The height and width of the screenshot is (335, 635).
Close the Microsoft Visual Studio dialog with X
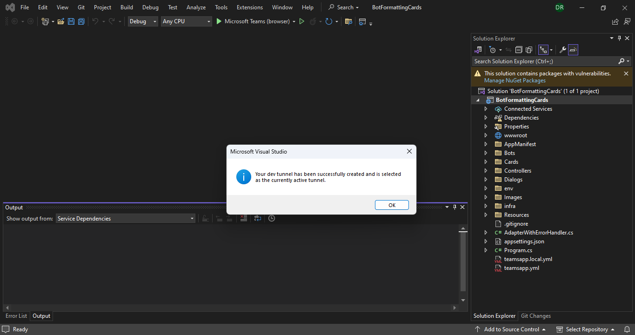[x=409, y=151]
